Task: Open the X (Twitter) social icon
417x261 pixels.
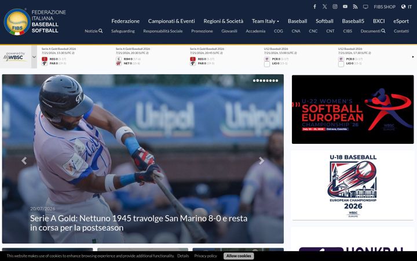Action: point(325,6)
